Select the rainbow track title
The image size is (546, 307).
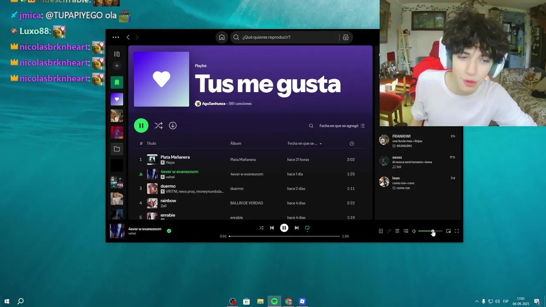[x=168, y=200]
